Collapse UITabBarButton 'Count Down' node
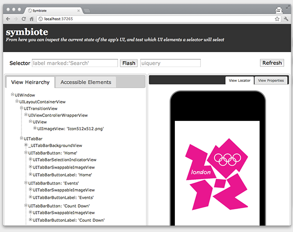Viewport: 293px width, 232px height. (x=26, y=205)
